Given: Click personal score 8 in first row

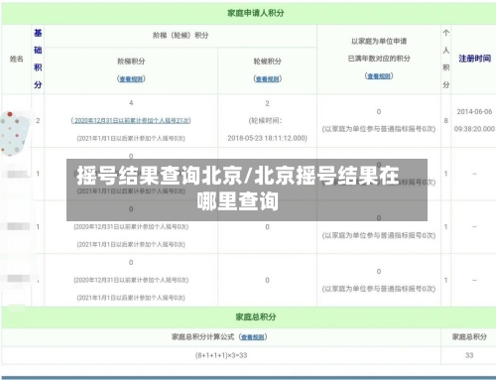Looking at the screenshot, I should (445, 121).
